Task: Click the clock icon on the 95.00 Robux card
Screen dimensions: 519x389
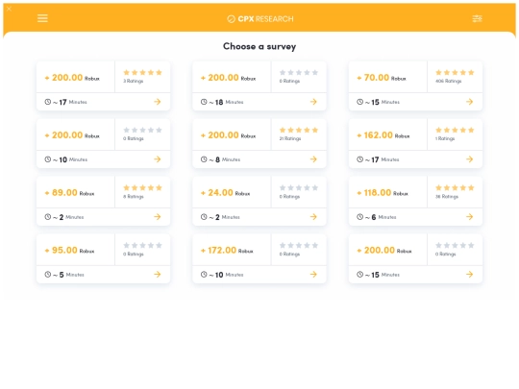Action: (x=48, y=274)
